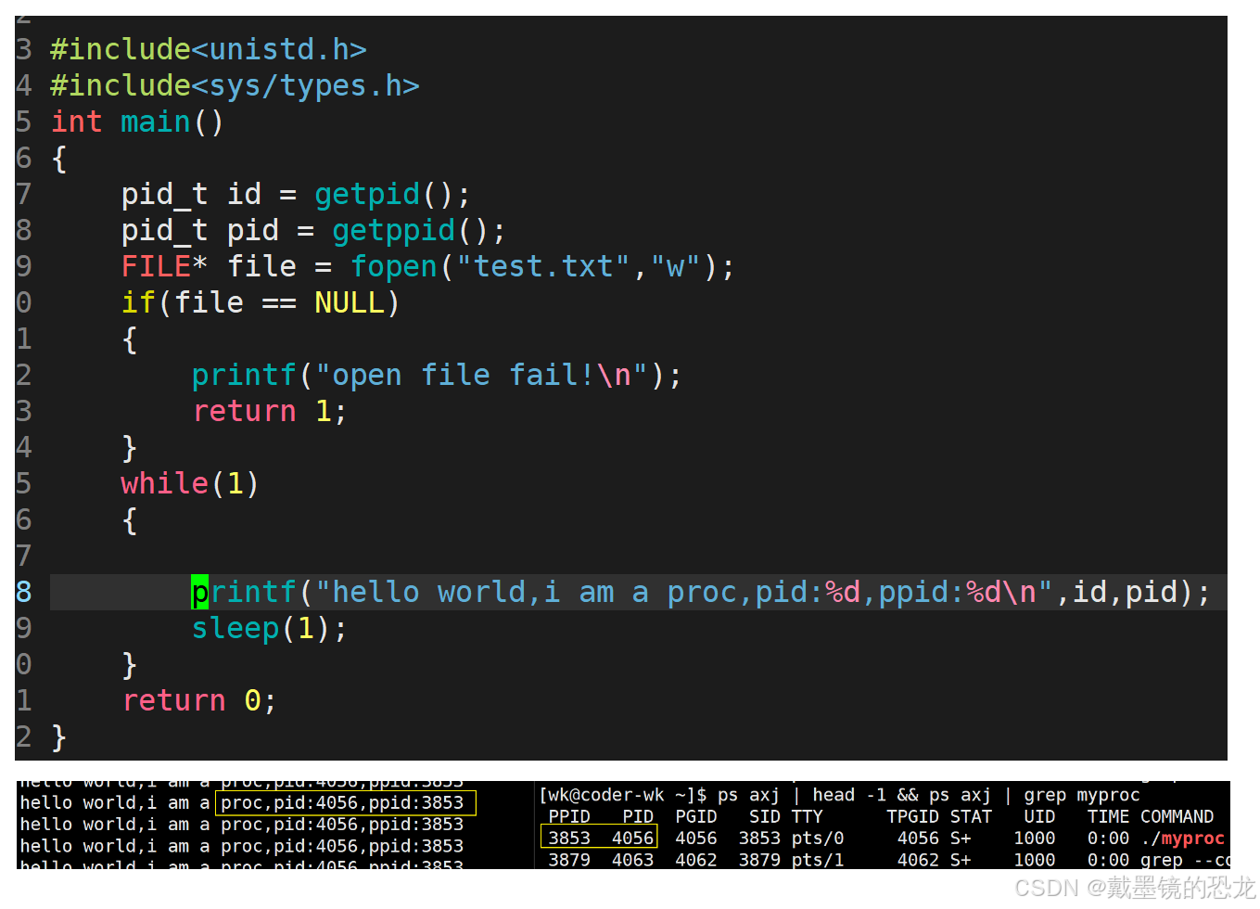The height and width of the screenshot is (909, 1260).
Task: Click the ./myproc command entry
Action: tap(1182, 839)
